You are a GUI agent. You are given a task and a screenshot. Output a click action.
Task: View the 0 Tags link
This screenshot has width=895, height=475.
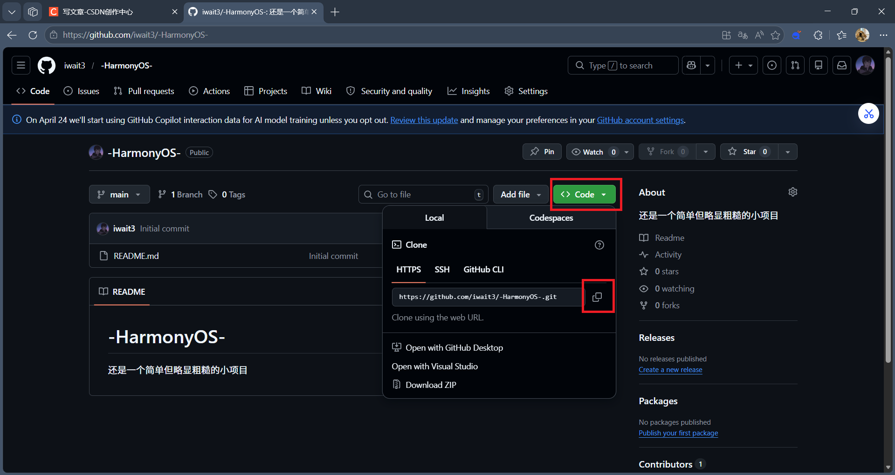[227, 195]
